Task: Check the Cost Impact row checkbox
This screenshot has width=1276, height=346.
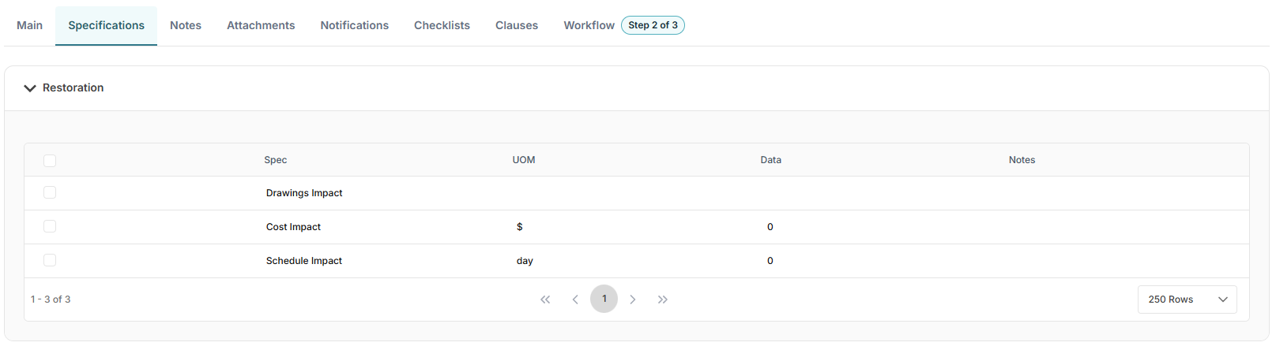Action: [50, 226]
